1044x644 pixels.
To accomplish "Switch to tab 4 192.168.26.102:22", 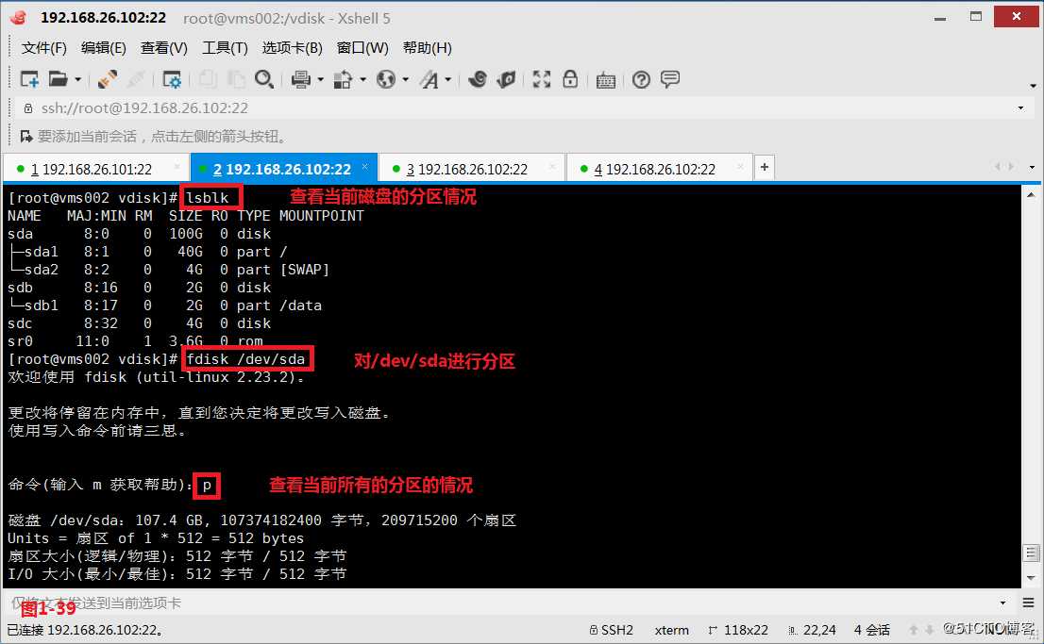I will tap(660, 169).
